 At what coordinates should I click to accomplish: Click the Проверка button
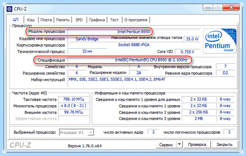click(x=197, y=145)
